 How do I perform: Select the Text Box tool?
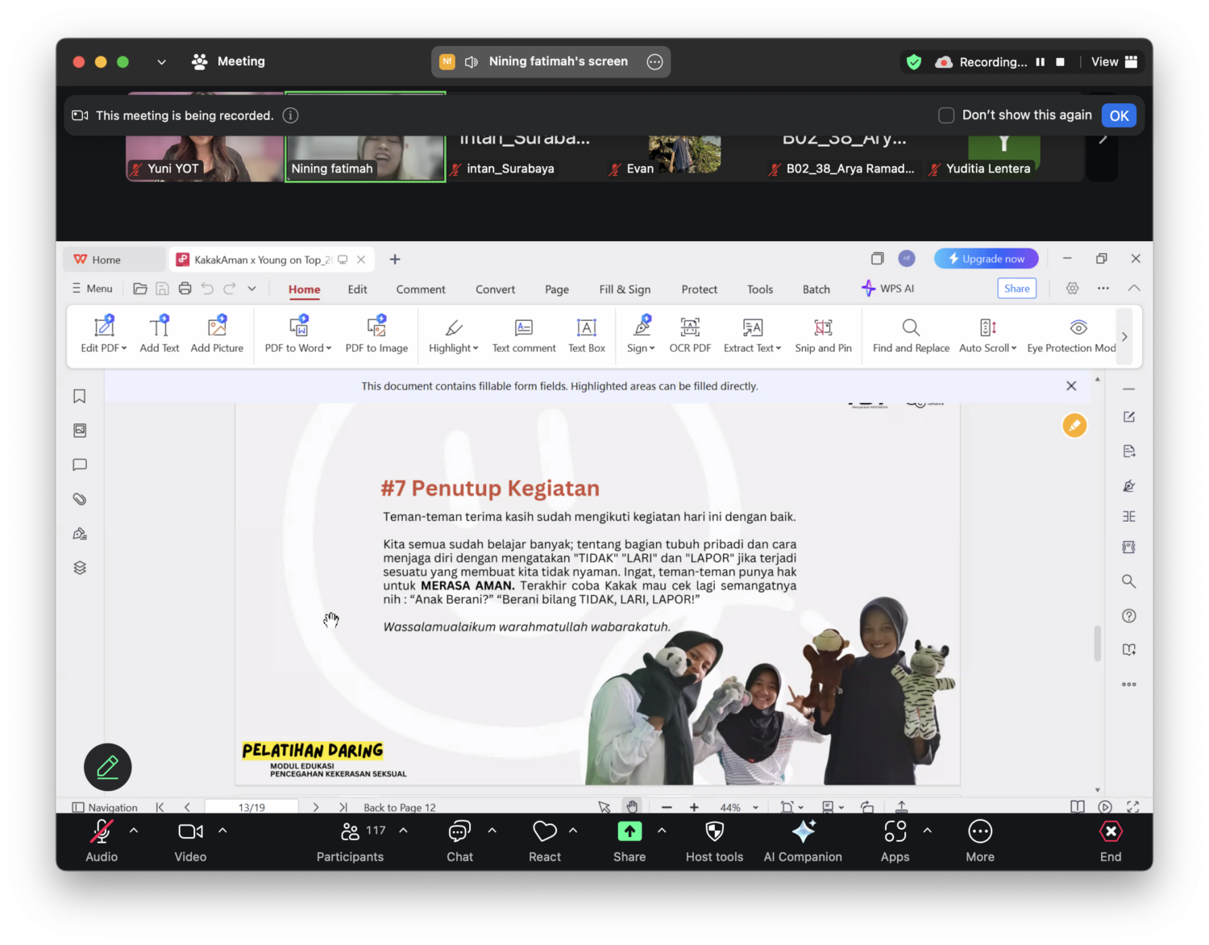(x=587, y=334)
